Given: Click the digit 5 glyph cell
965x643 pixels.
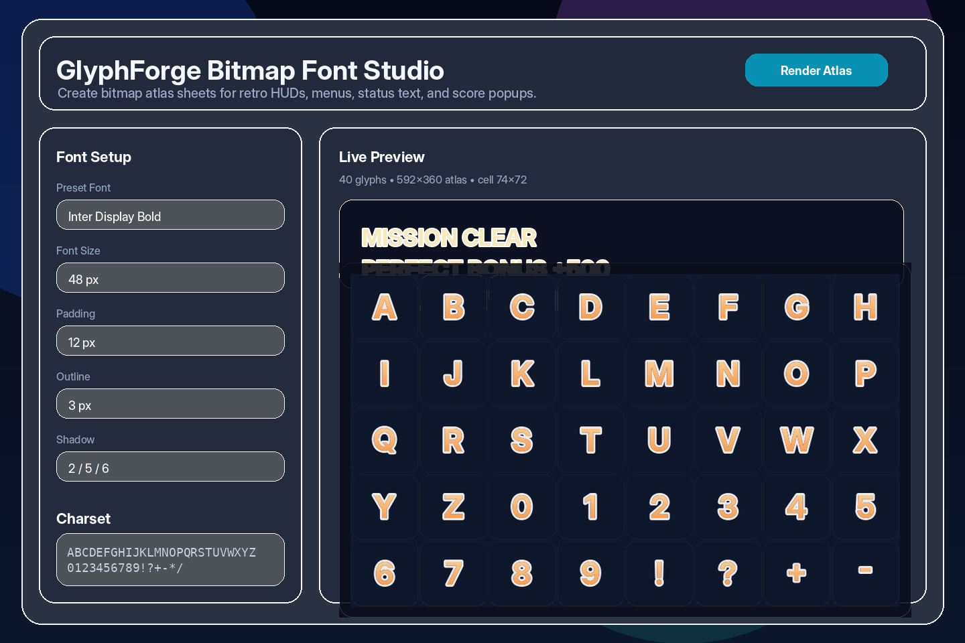Looking at the screenshot, I should pyautogui.click(x=866, y=507).
